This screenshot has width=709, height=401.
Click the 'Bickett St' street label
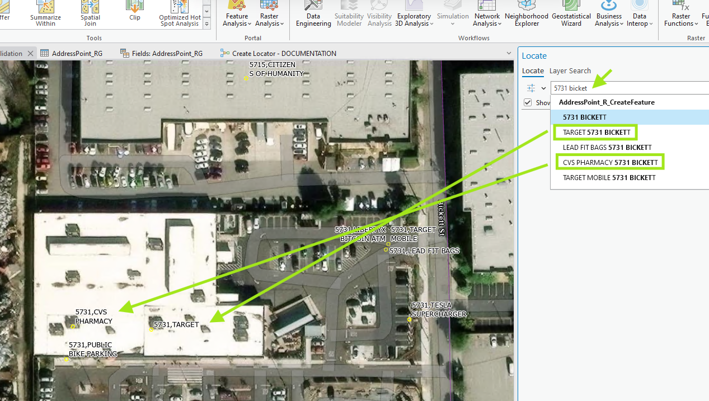(x=442, y=218)
